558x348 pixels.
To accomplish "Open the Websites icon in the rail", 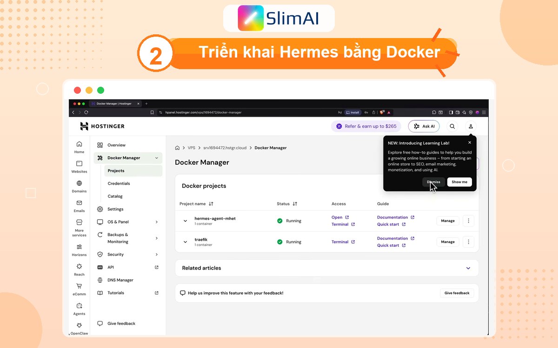I will (x=79, y=167).
